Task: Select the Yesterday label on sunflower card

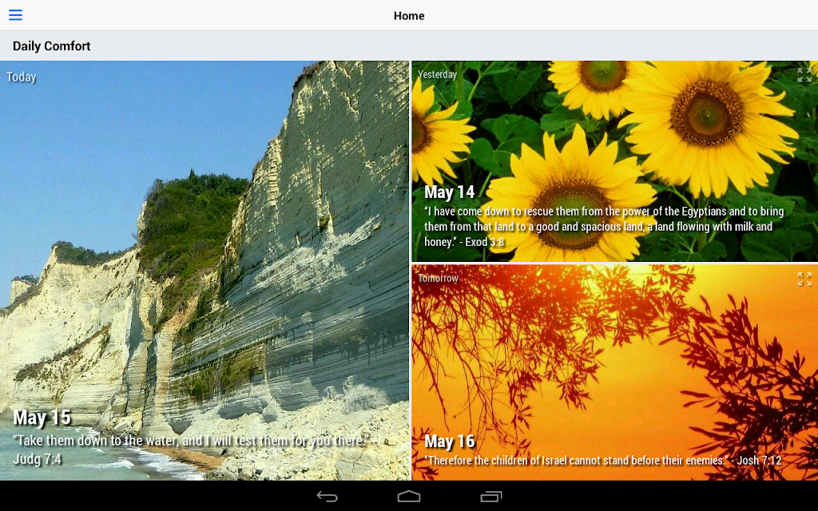Action: point(437,74)
